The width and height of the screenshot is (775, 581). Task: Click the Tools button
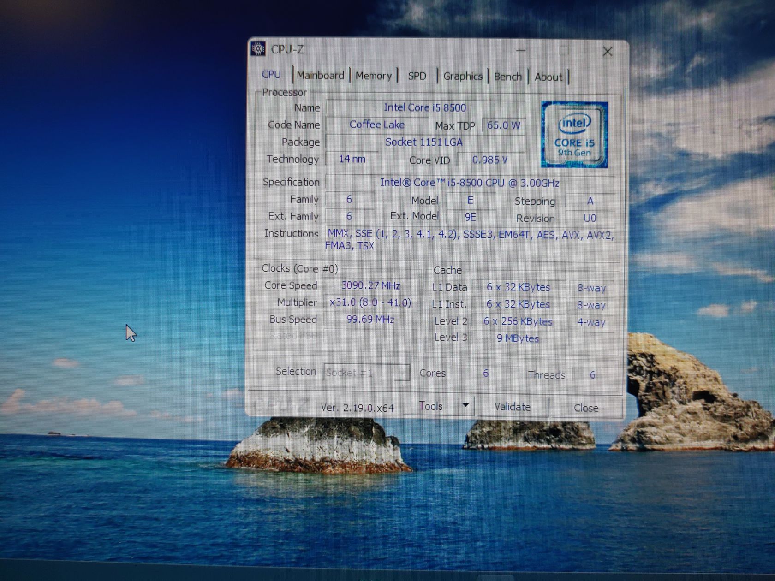click(x=430, y=406)
